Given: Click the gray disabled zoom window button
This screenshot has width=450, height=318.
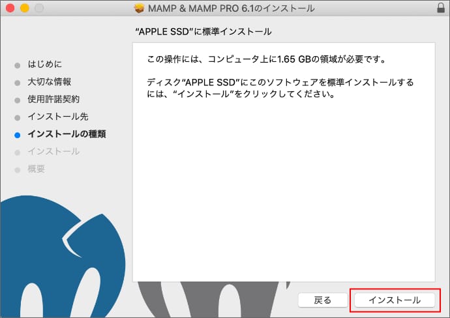Looking at the screenshot, I should [38, 8].
